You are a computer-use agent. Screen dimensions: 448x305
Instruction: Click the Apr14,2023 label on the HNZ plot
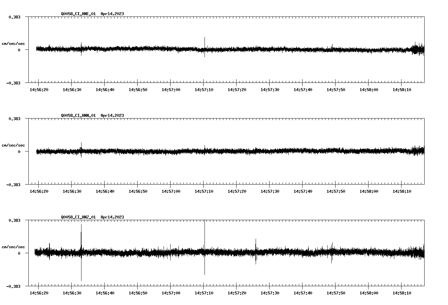pyautogui.click(x=112, y=217)
